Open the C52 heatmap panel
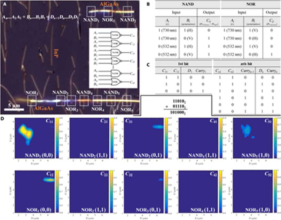The height and width of the screenshot is (220, 281). coord(253,191)
